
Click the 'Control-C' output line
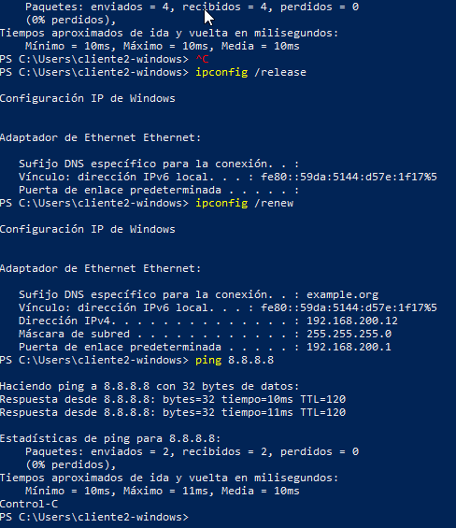(29, 504)
